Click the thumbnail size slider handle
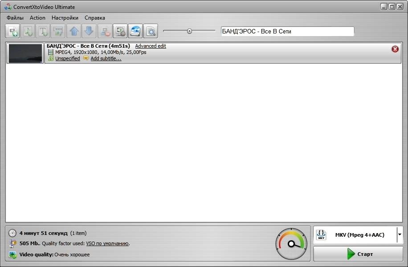The image size is (408, 267). tap(189, 31)
